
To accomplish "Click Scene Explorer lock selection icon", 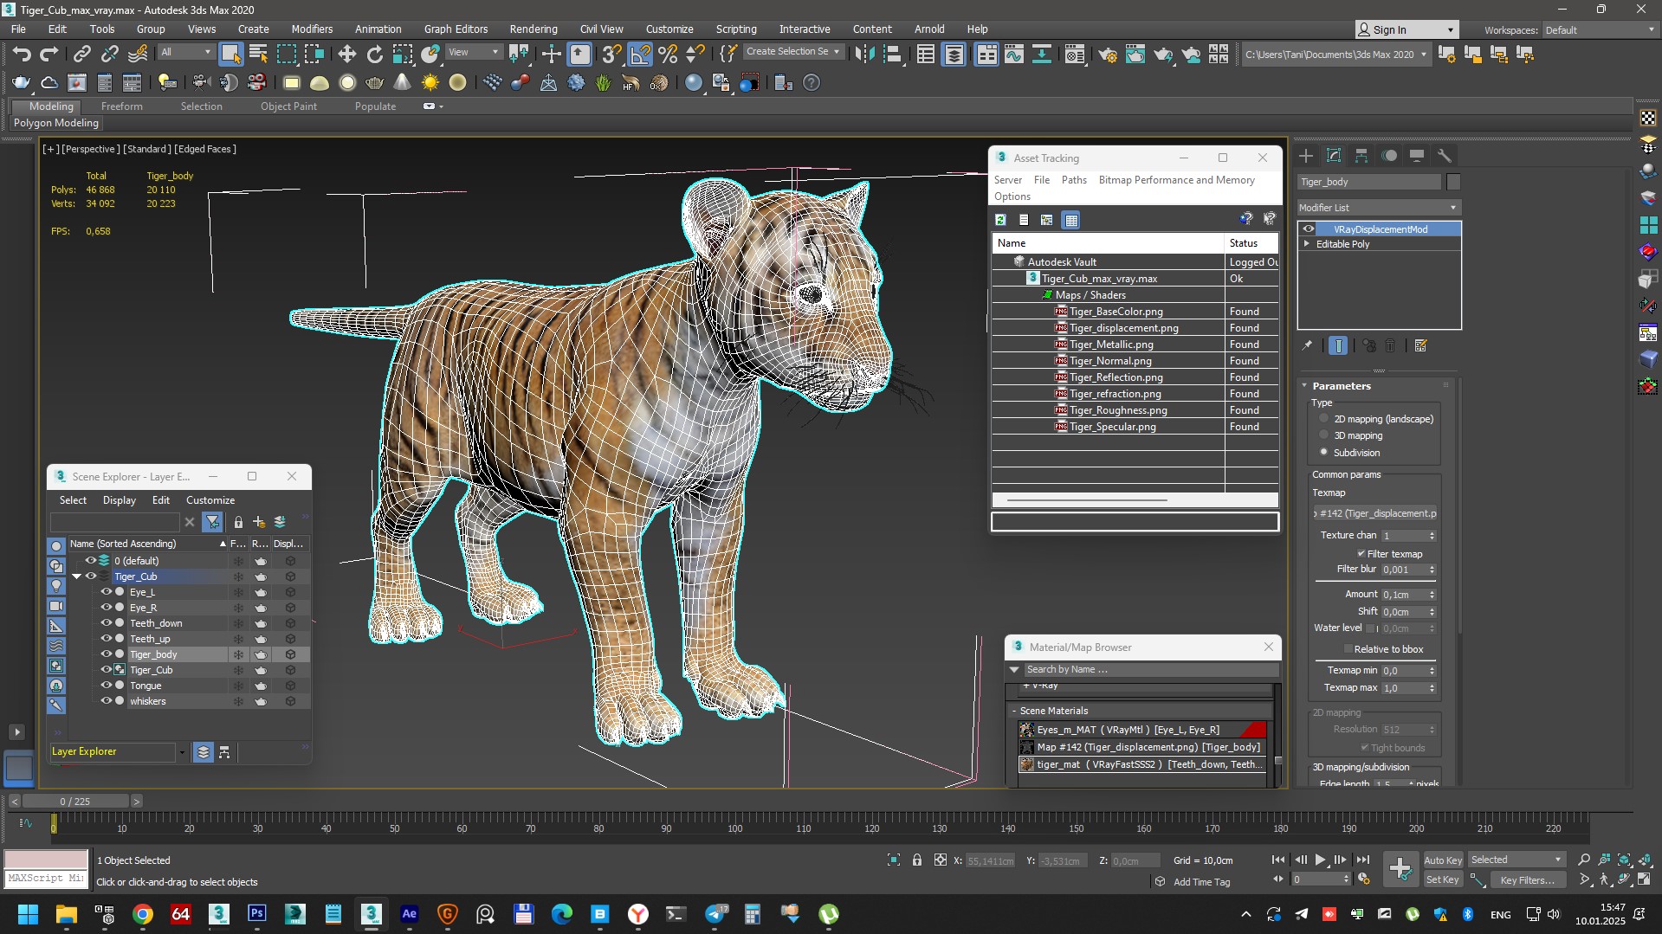I will 238,522.
